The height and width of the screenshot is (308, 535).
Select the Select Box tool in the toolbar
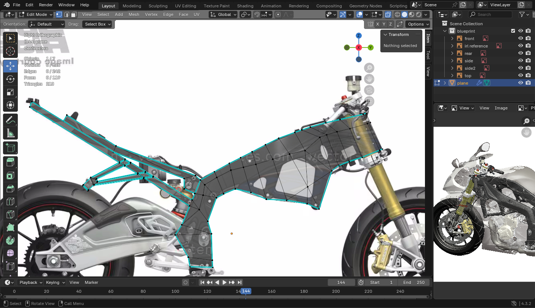10,39
